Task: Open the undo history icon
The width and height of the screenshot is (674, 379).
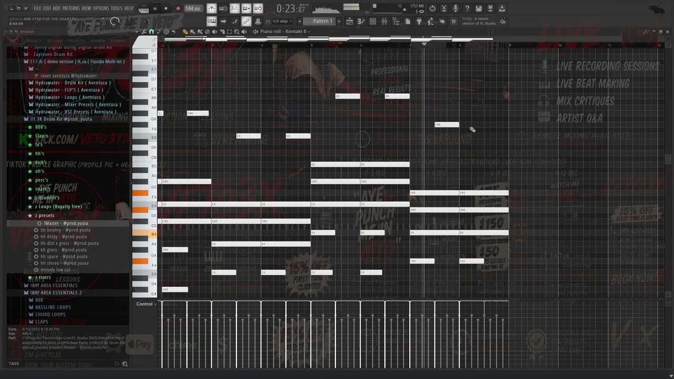Action: 432,8
